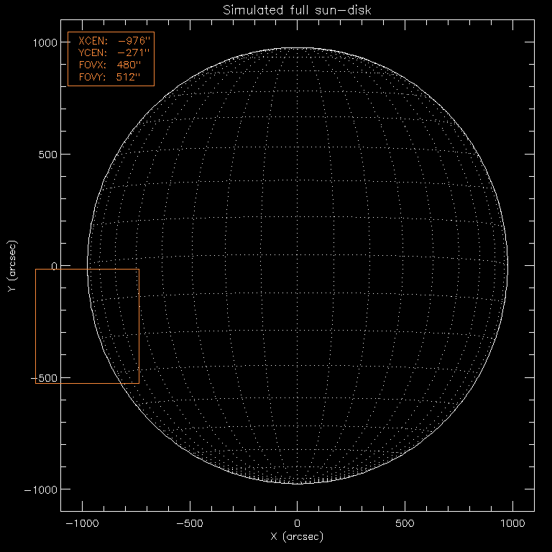Screen dimensions: 552x552
Task: Click the north pole of the sun disk
Action: click(298, 48)
